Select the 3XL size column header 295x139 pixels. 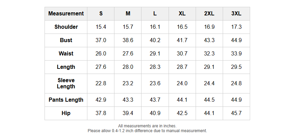click(x=236, y=14)
